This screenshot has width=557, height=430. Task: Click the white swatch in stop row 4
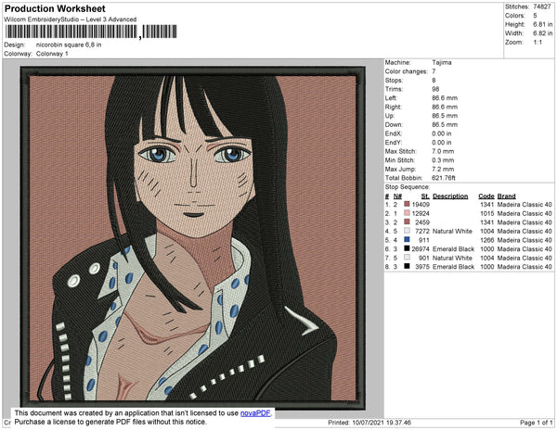click(x=408, y=231)
